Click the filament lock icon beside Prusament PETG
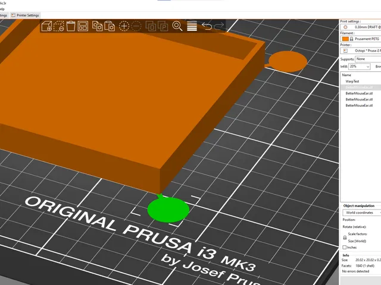The height and width of the screenshot is (285, 381). [351, 39]
